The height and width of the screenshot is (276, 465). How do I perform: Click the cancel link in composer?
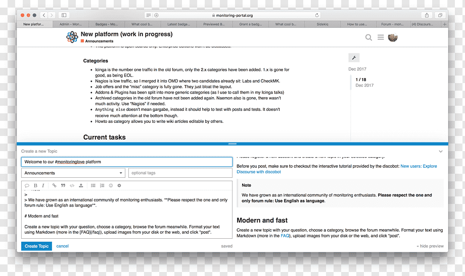click(62, 246)
